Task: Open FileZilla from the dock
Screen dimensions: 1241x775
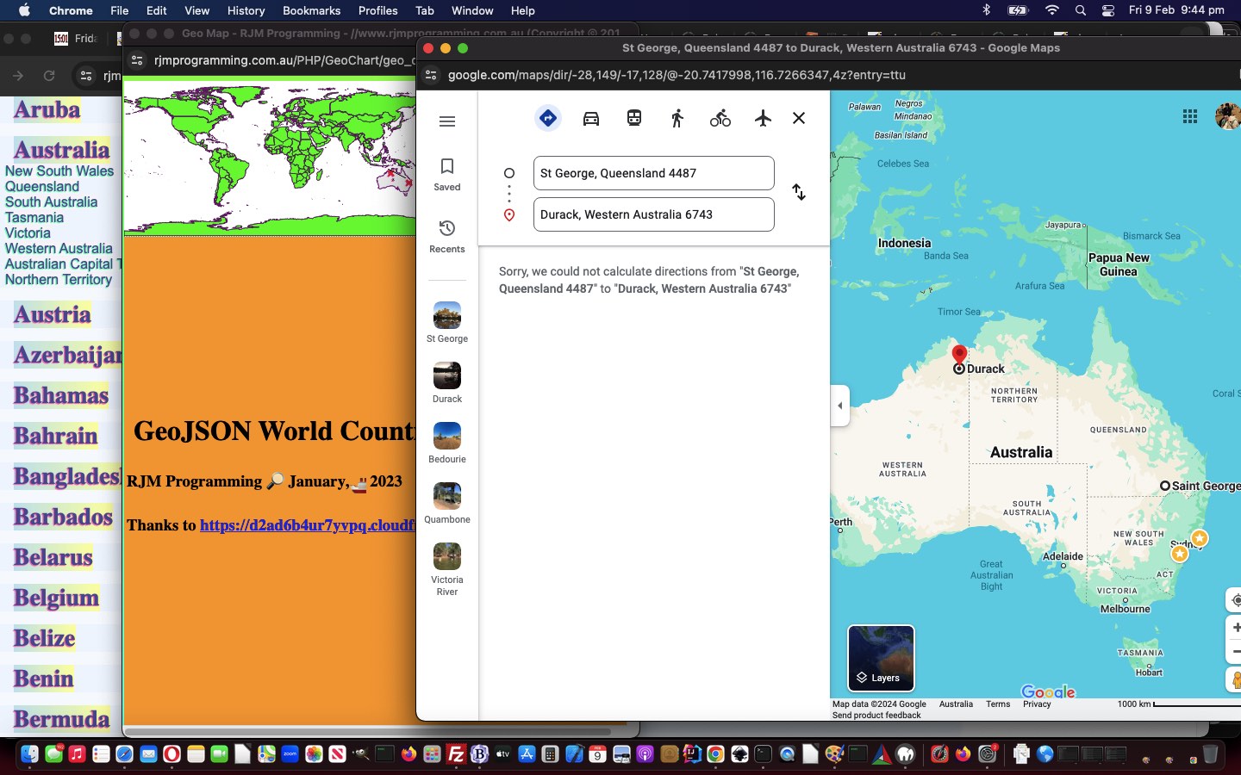Action: coord(457,754)
